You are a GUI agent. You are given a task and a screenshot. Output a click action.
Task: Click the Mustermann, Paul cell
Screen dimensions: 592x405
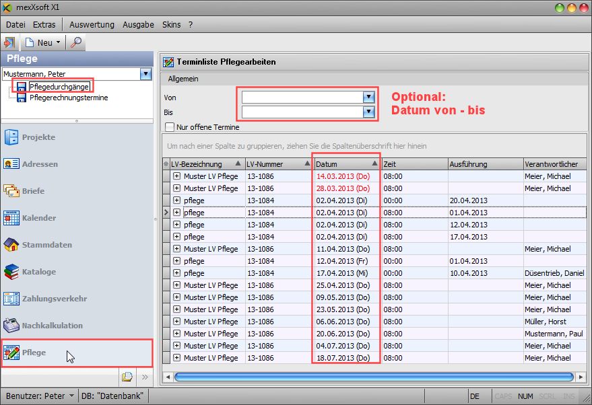pyautogui.click(x=554, y=334)
